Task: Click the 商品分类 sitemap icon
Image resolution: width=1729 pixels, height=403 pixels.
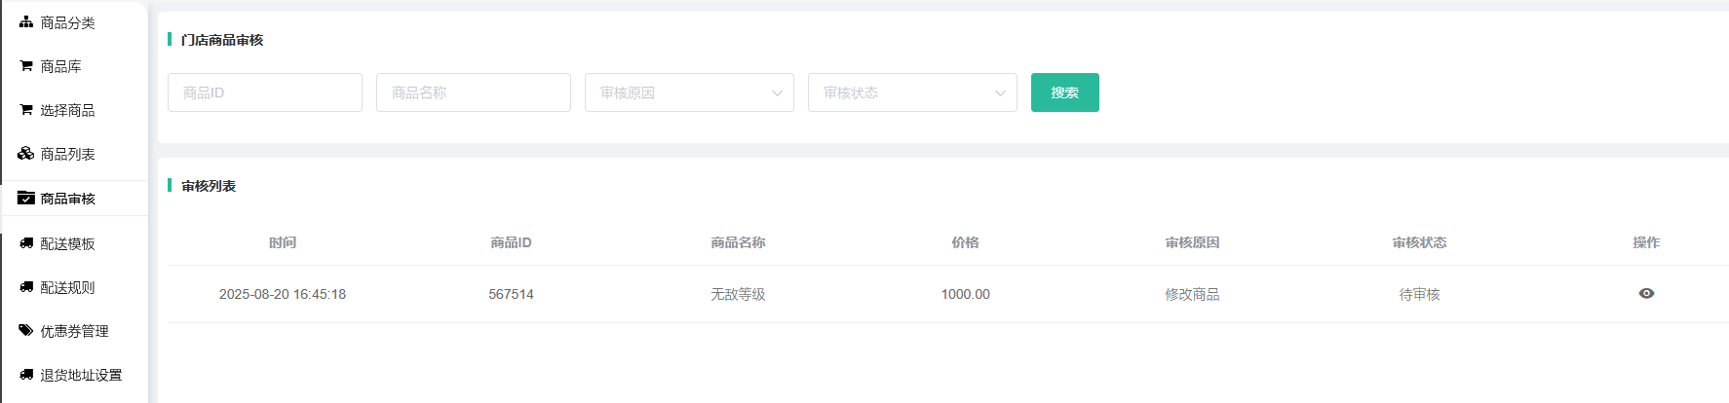Action: click(x=26, y=21)
